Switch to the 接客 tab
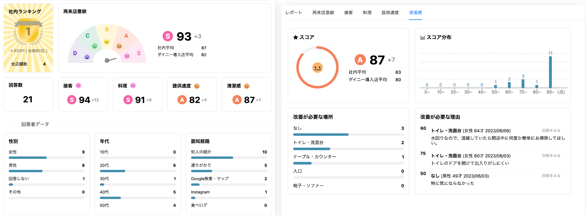The width and height of the screenshot is (586, 216). (348, 13)
